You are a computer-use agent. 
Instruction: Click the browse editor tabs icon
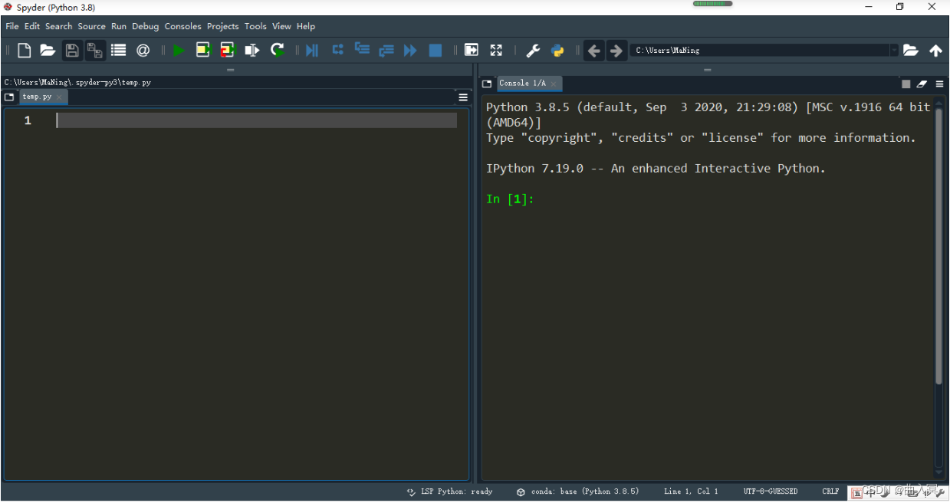[9, 97]
